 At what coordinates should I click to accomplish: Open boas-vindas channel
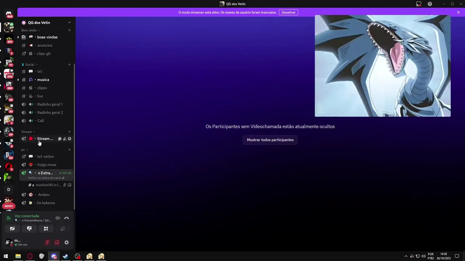coord(46,37)
